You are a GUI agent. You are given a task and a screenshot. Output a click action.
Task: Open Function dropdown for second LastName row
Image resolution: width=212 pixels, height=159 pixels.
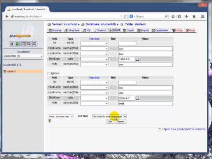pyautogui.click(x=95, y=93)
